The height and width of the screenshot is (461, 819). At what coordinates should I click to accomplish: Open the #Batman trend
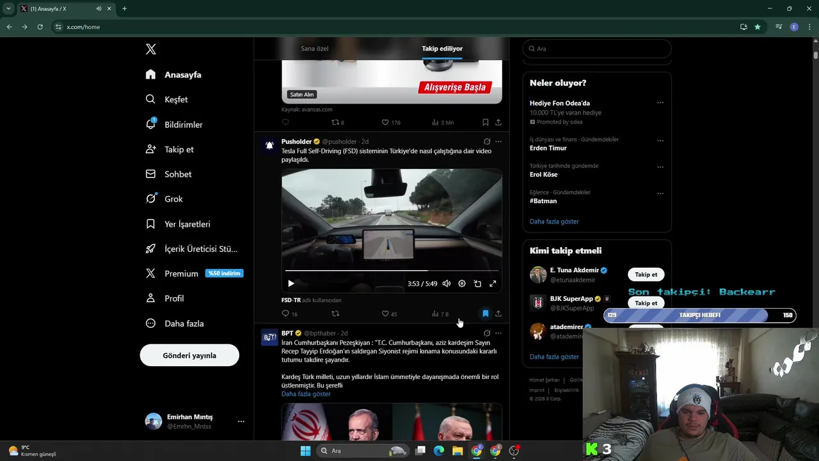click(x=543, y=201)
